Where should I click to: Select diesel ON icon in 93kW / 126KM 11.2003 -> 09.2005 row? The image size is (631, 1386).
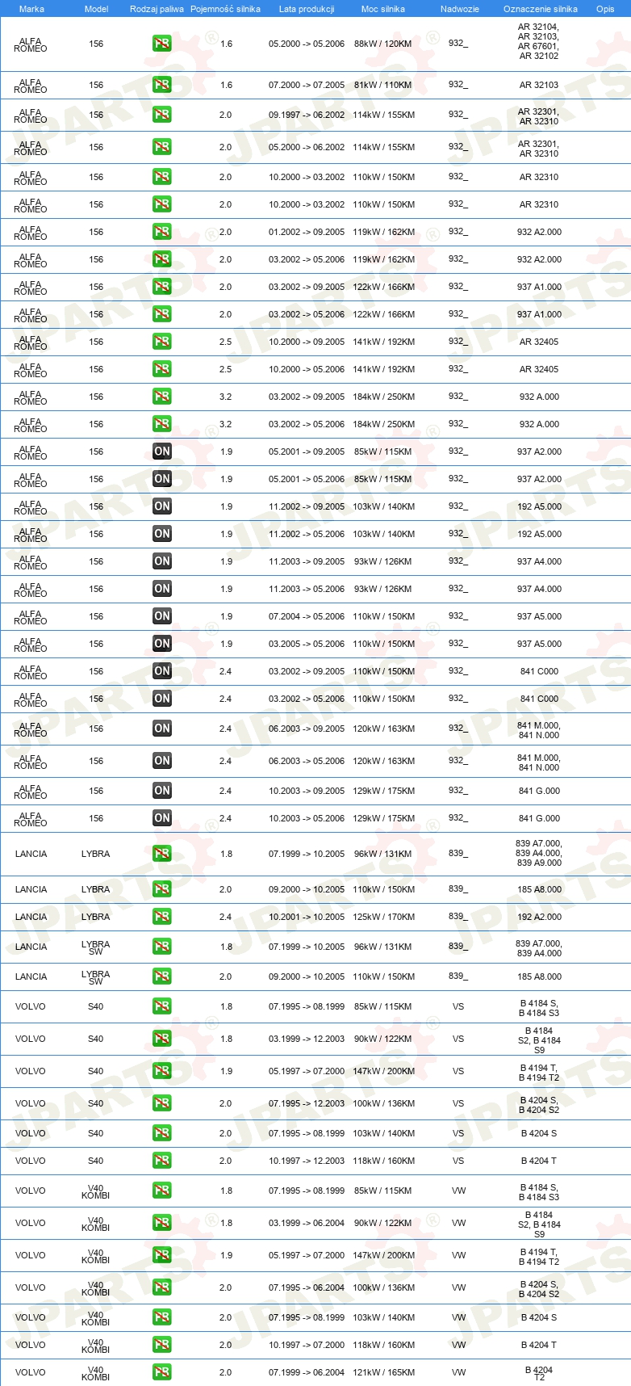(162, 561)
